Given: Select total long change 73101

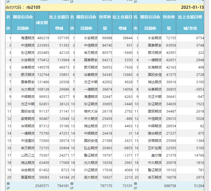Looking at the screenshot, I should [x=128, y=186].
